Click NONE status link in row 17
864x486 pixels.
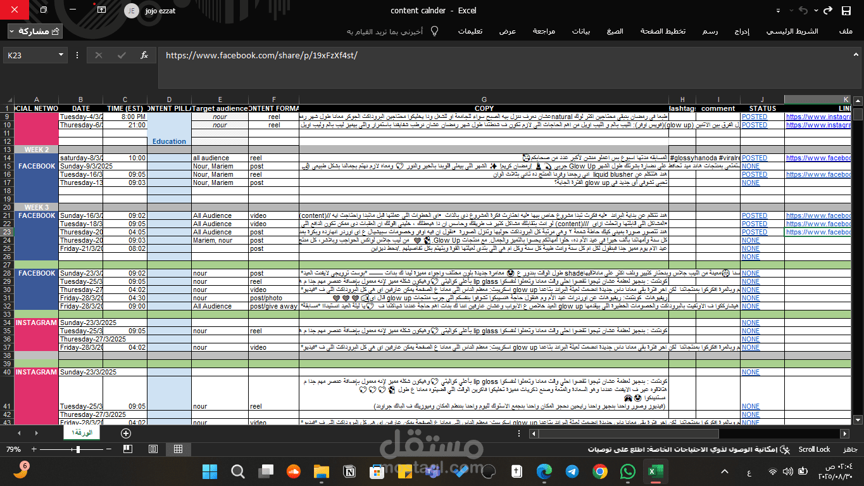click(x=751, y=182)
